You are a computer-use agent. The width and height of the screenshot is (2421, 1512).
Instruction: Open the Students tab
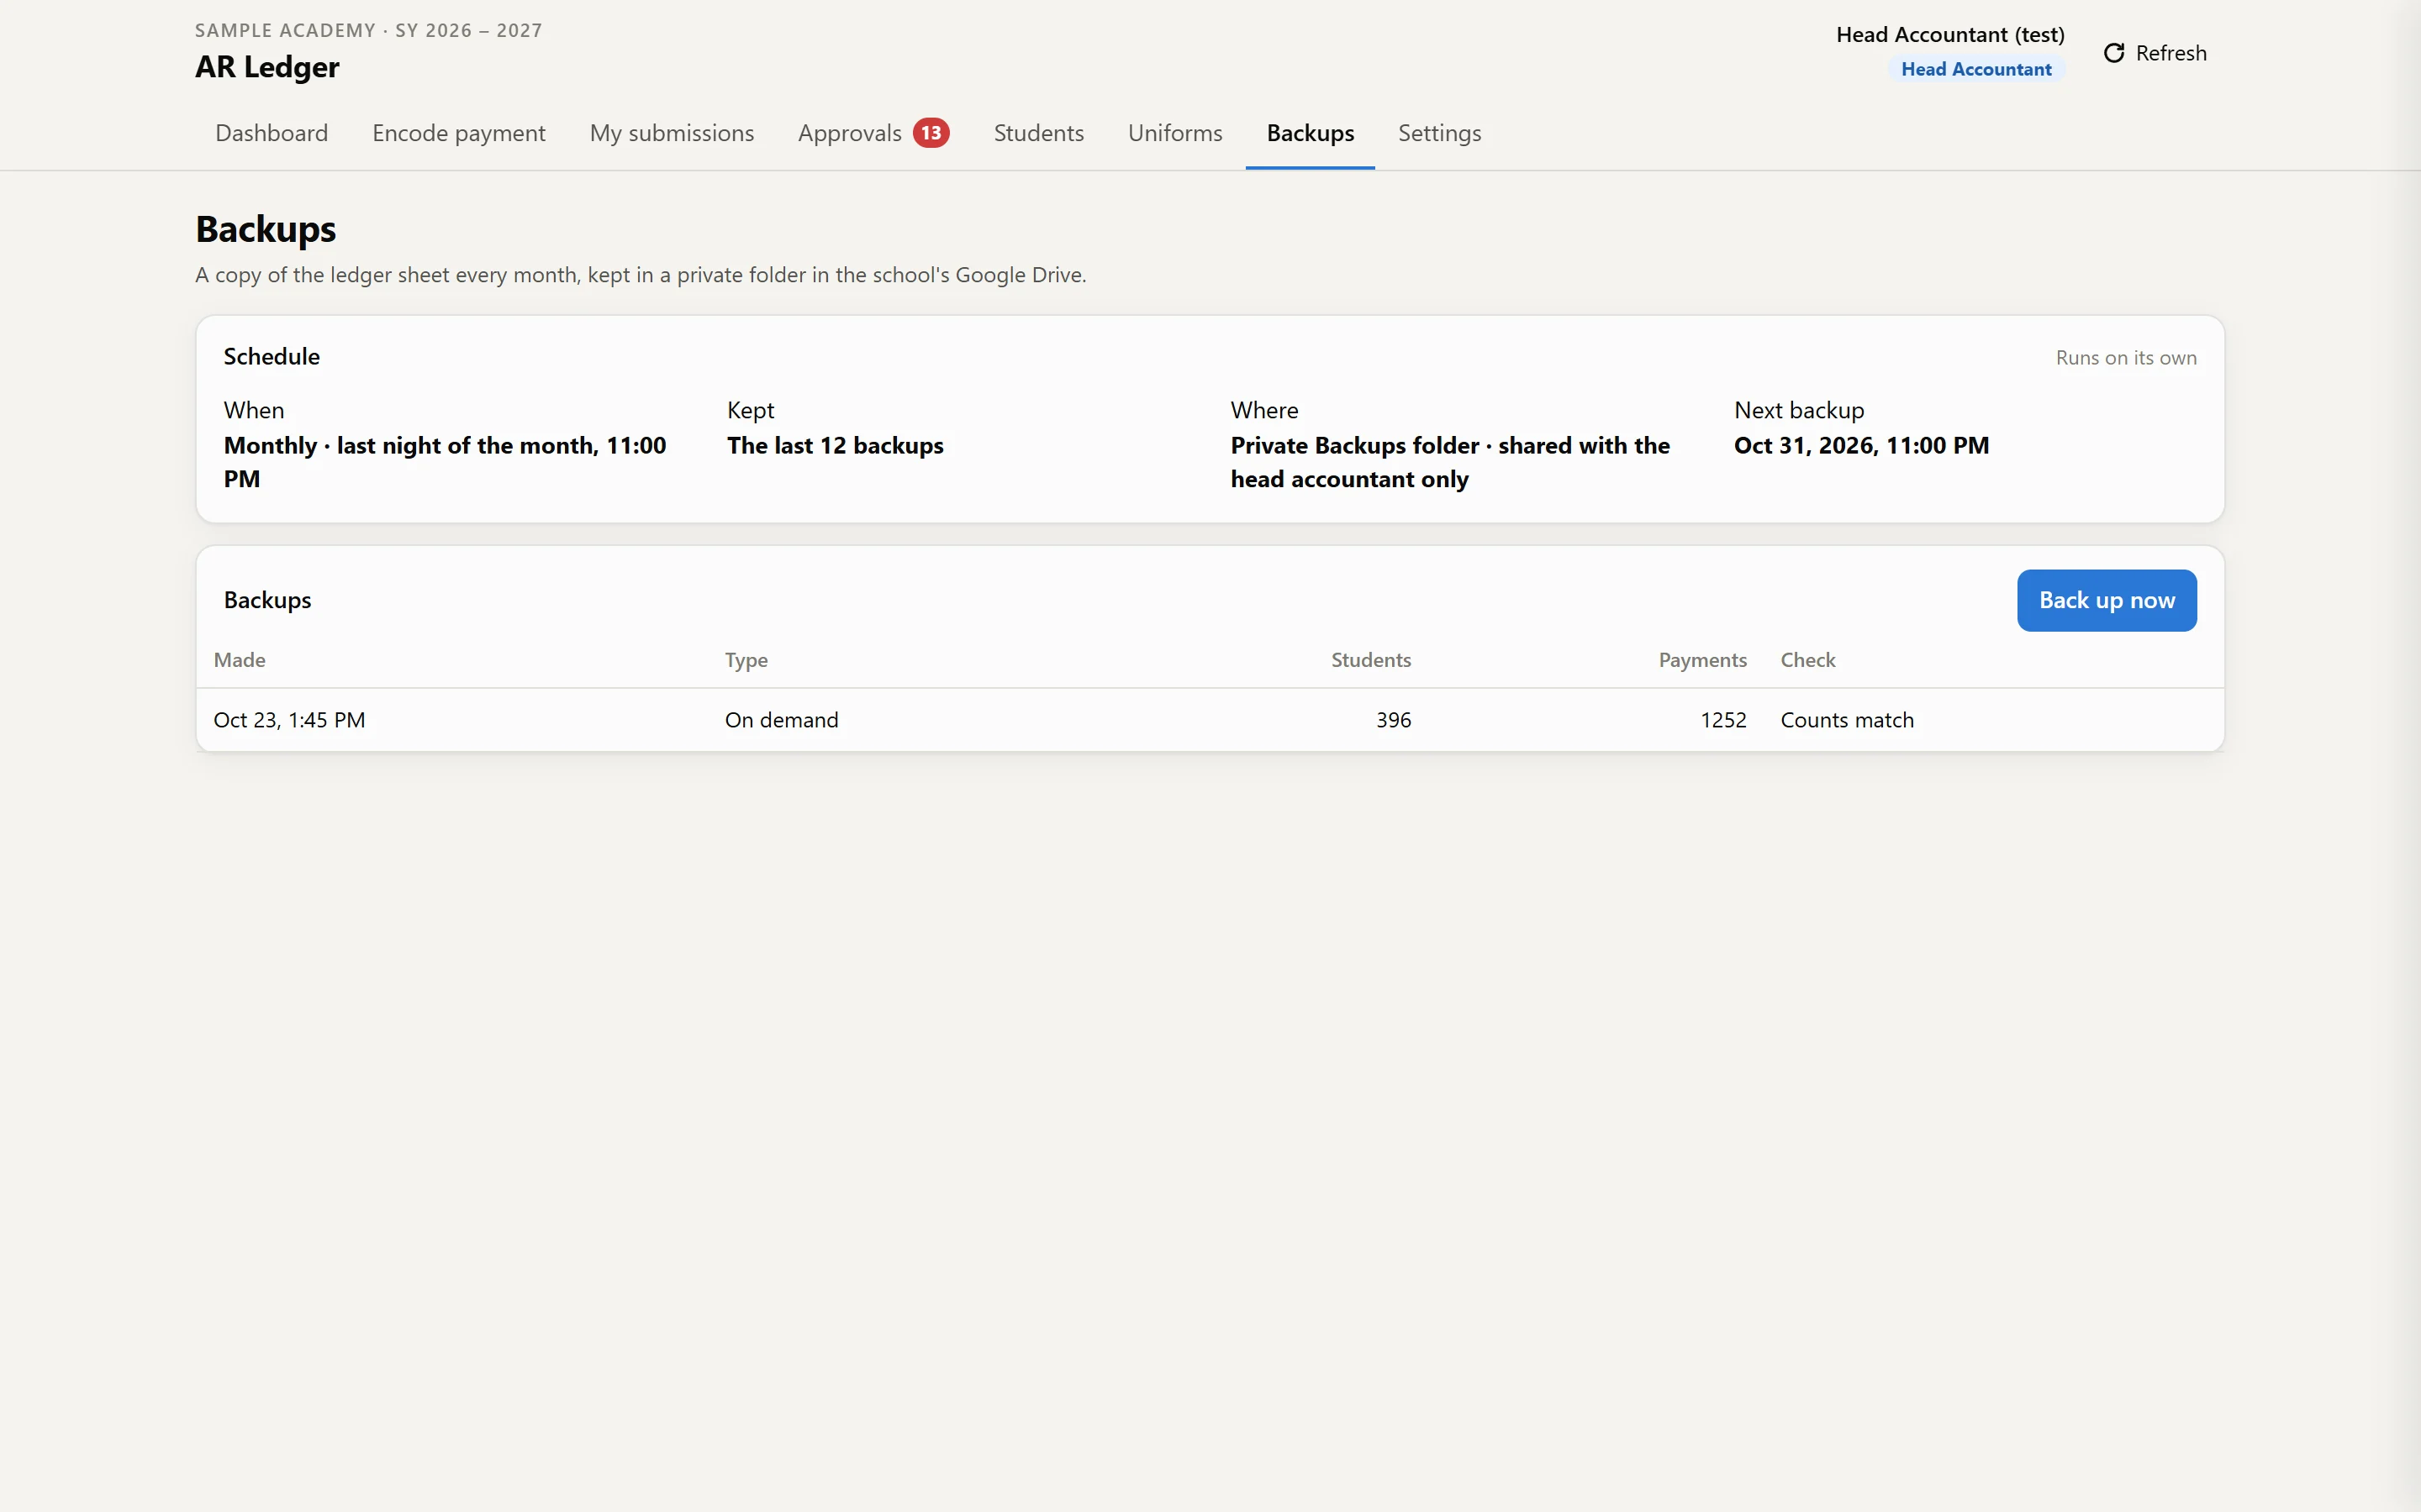tap(1038, 133)
